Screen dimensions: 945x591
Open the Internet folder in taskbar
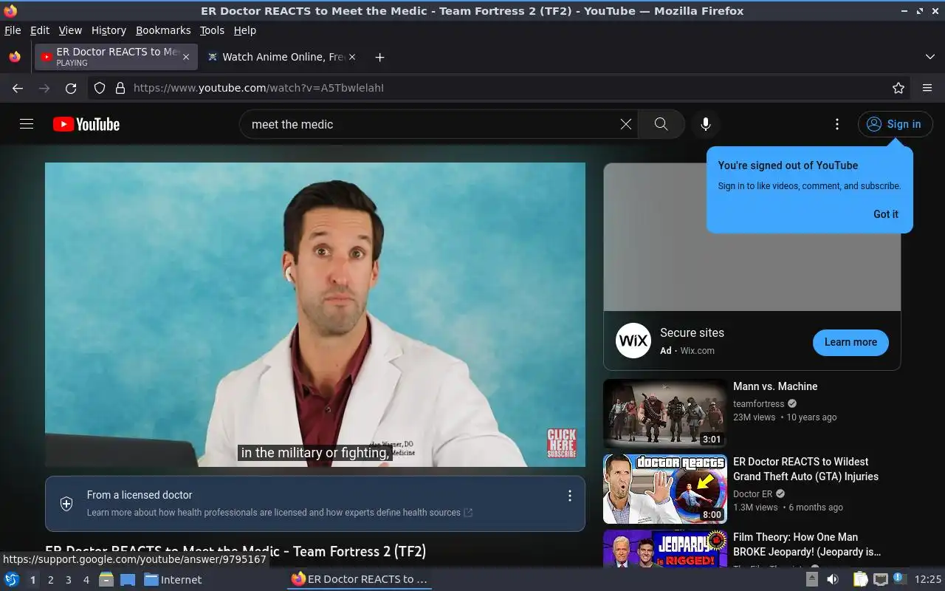(x=173, y=580)
